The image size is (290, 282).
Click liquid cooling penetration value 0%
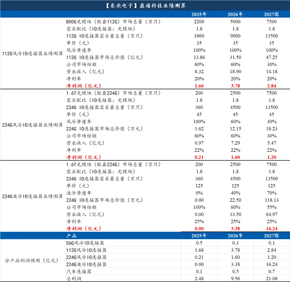(199, 193)
